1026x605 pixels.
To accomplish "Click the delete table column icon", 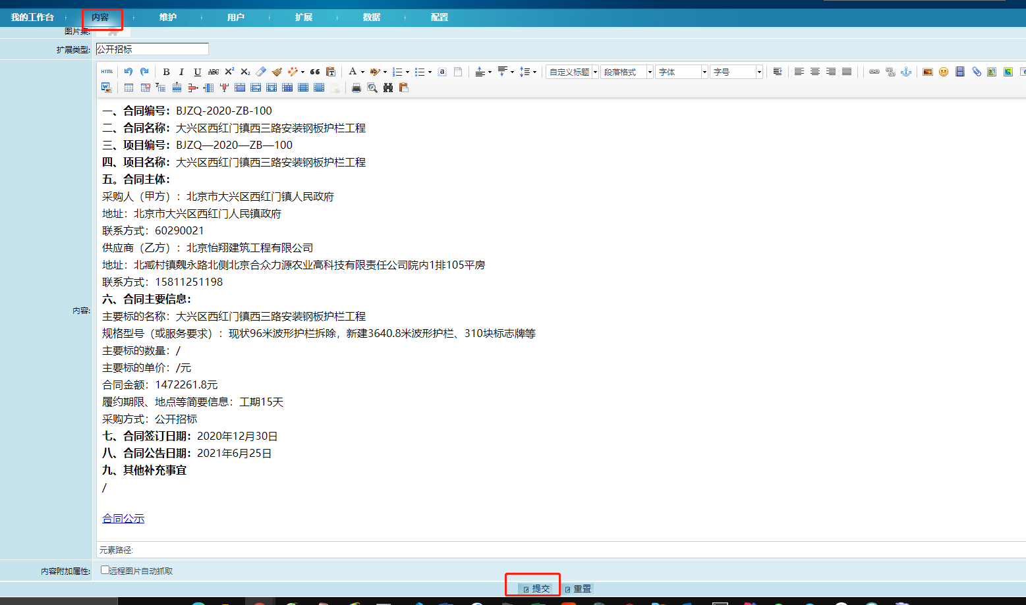I will [224, 88].
